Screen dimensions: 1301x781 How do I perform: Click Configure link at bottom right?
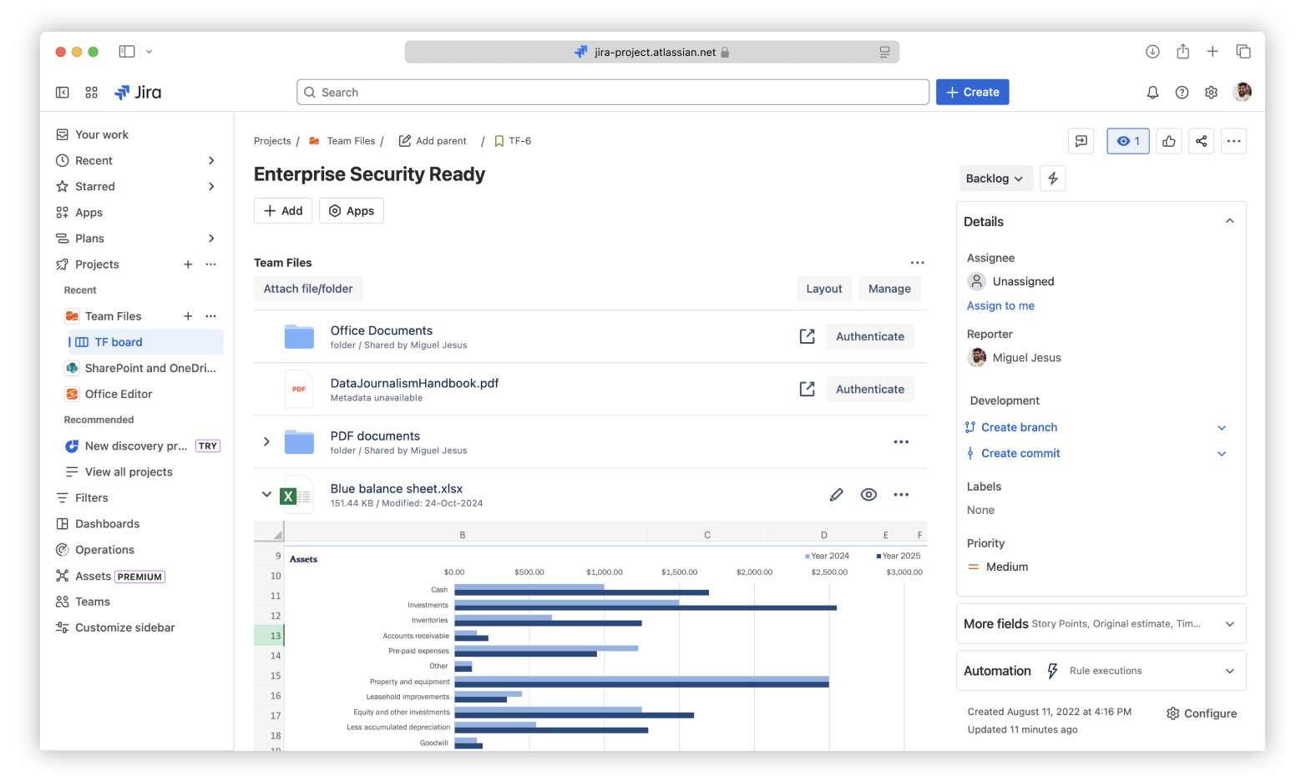tap(1202, 713)
